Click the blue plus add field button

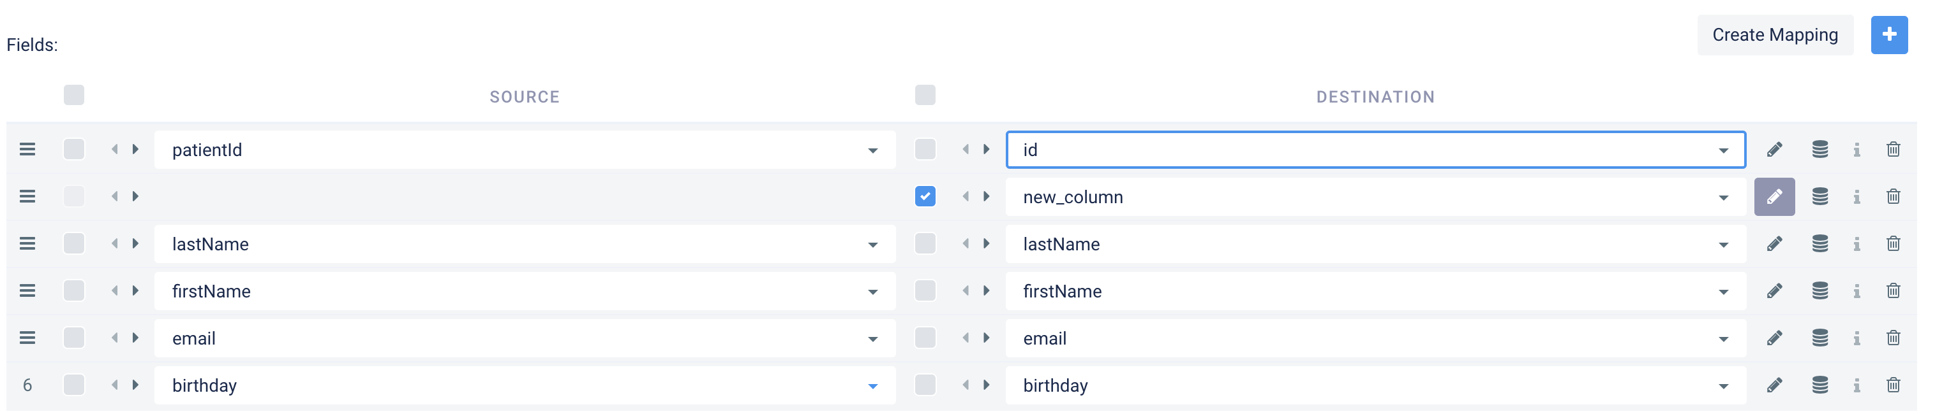click(1888, 34)
